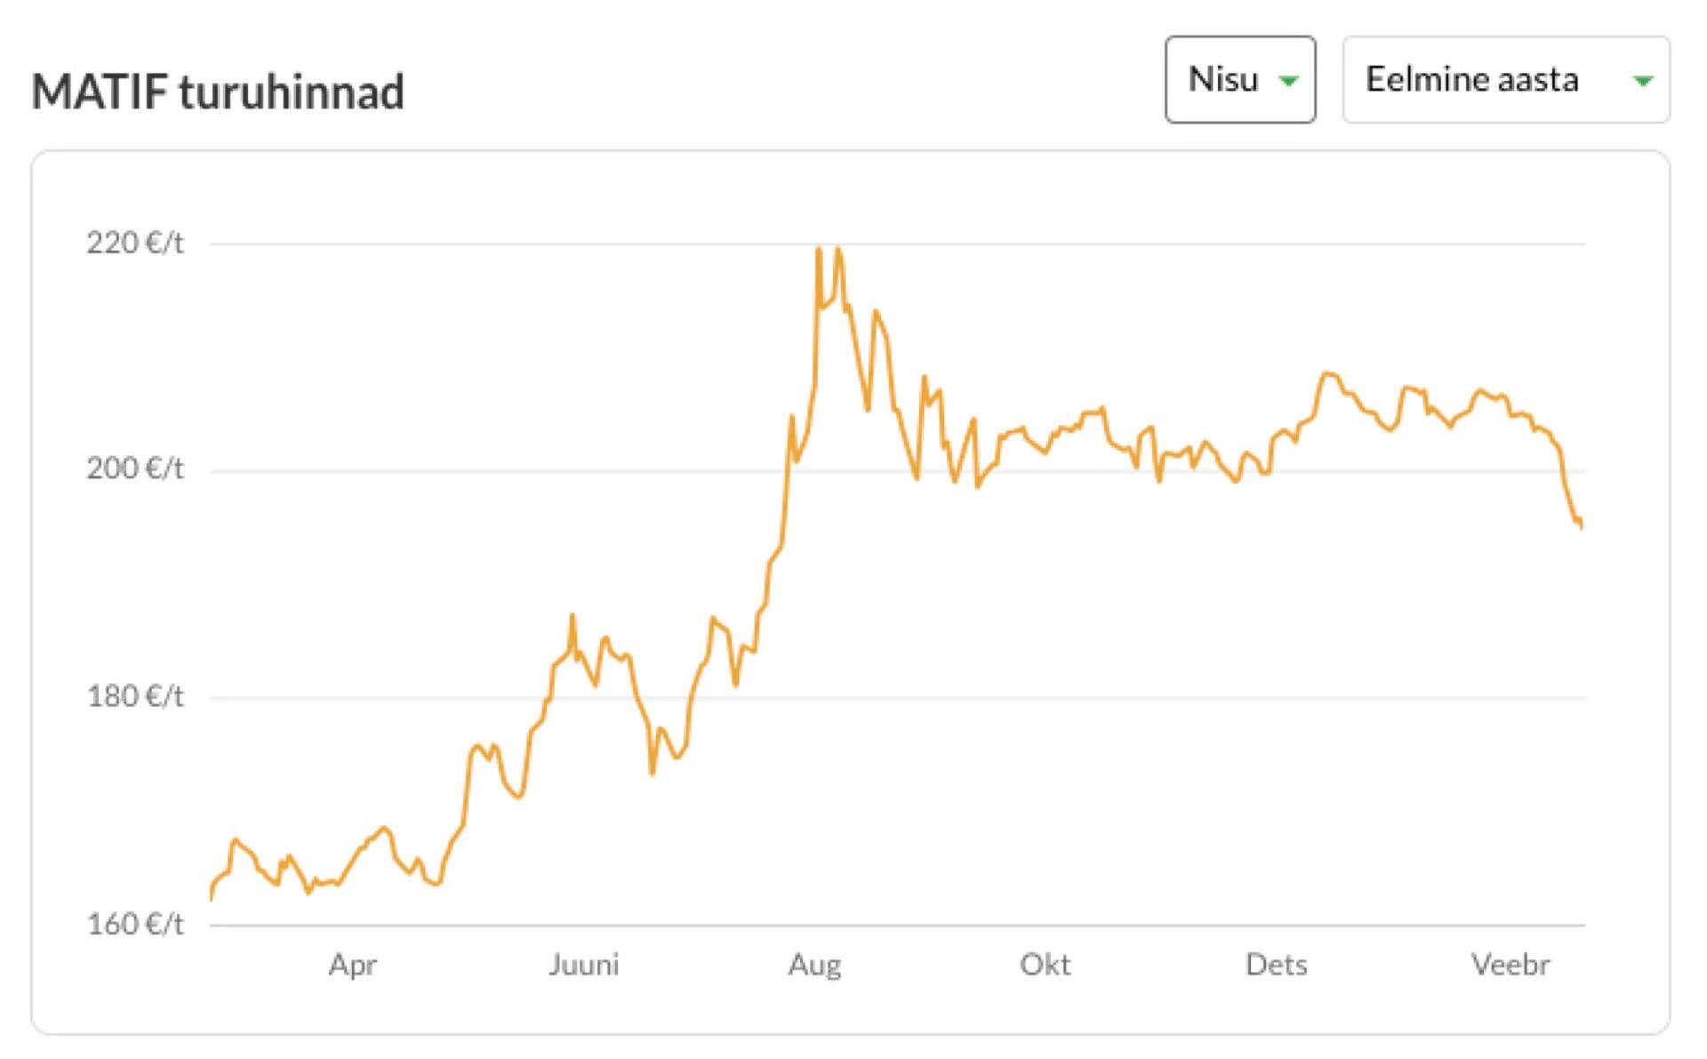This screenshot has height=1059, width=1707.
Task: Click the green arrow beside Eelmine aasta
Action: coord(1642,81)
